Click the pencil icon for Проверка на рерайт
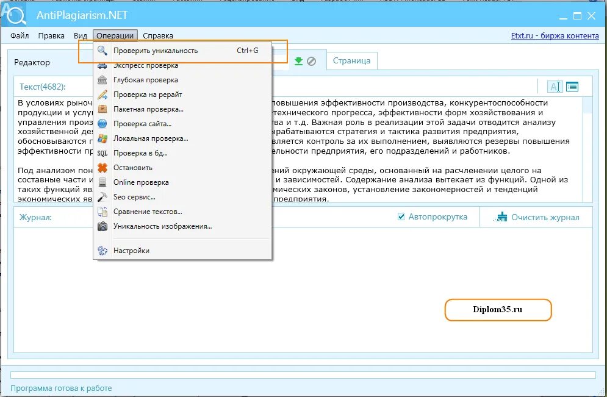 click(102, 95)
